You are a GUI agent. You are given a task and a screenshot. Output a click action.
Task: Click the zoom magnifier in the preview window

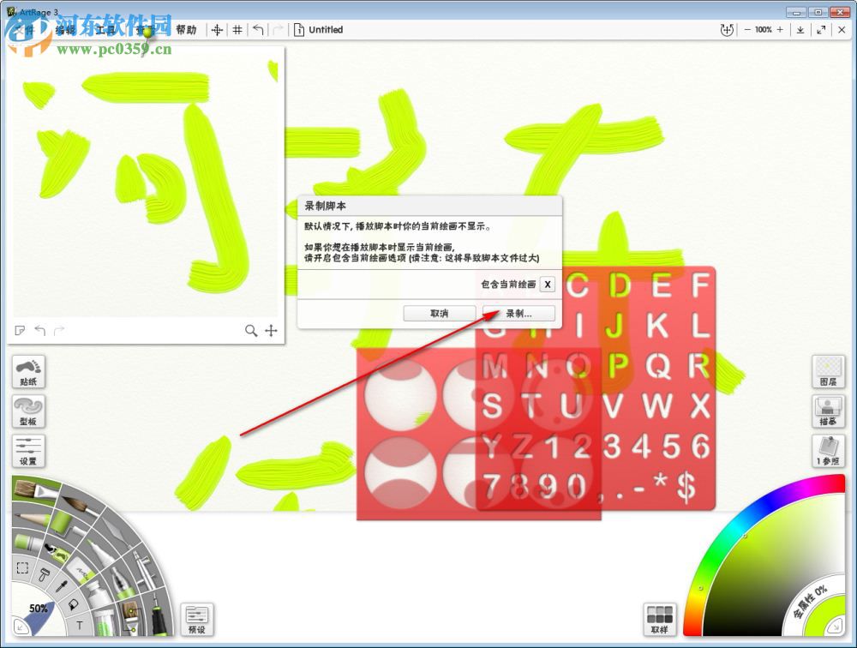coord(251,330)
